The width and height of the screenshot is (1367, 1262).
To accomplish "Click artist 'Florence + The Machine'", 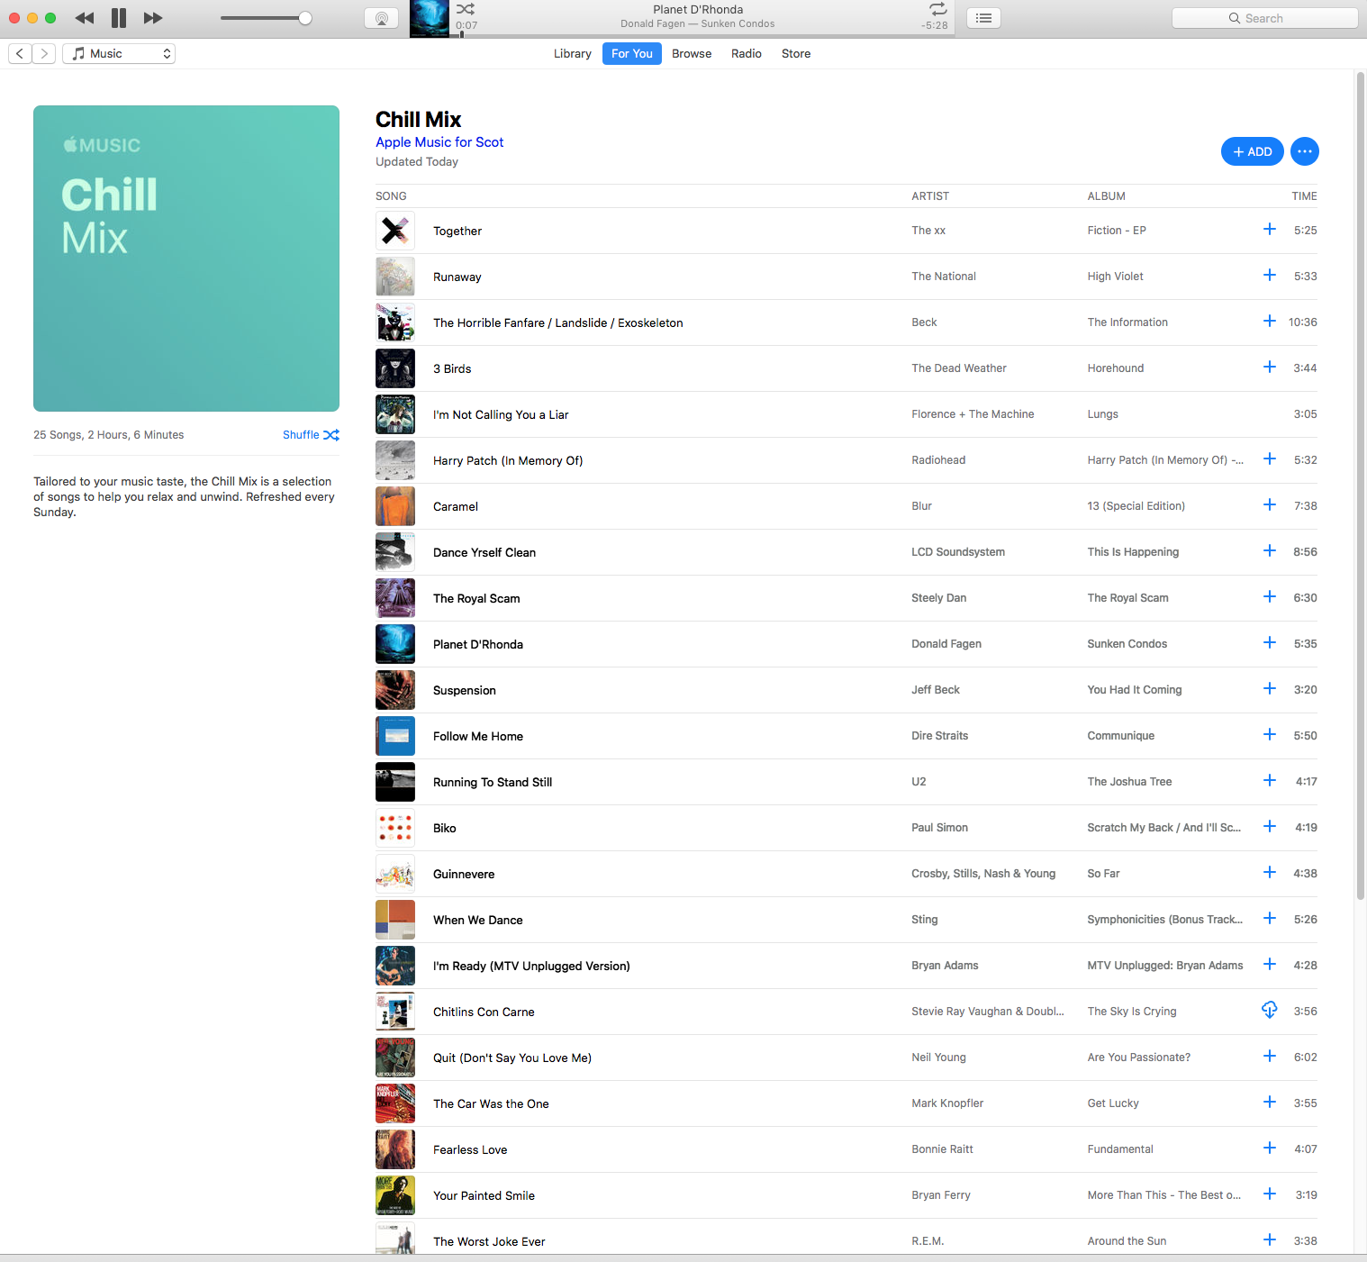I will coord(973,414).
